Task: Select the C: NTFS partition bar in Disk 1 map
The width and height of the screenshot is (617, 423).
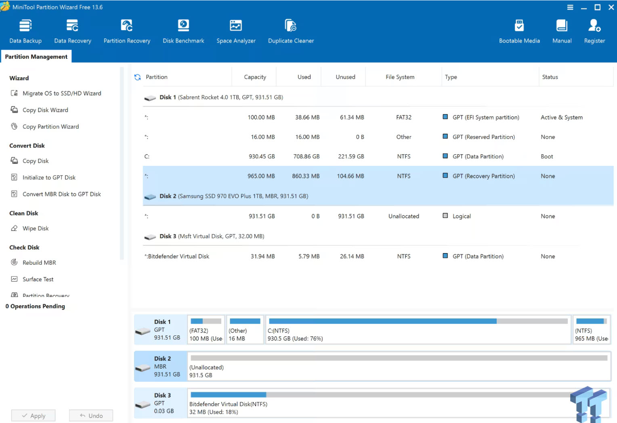Action: pos(418,329)
